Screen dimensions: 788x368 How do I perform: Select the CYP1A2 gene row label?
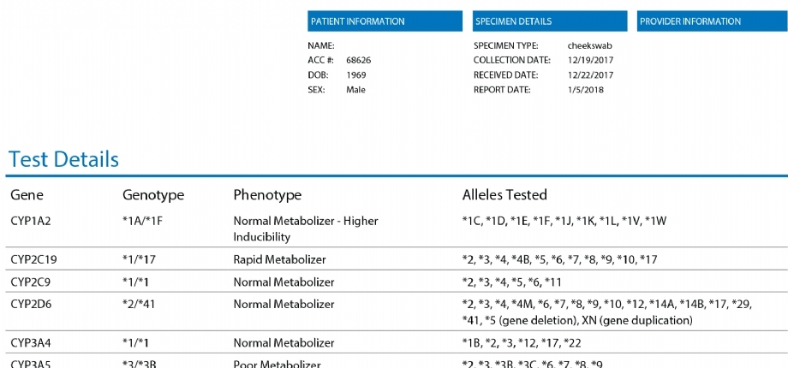[31, 221]
